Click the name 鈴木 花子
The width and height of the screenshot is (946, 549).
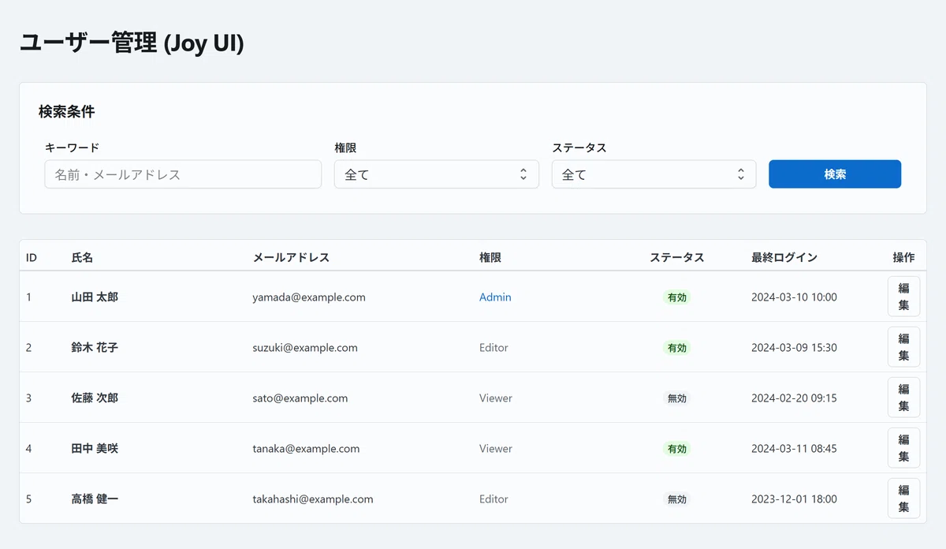click(x=95, y=348)
